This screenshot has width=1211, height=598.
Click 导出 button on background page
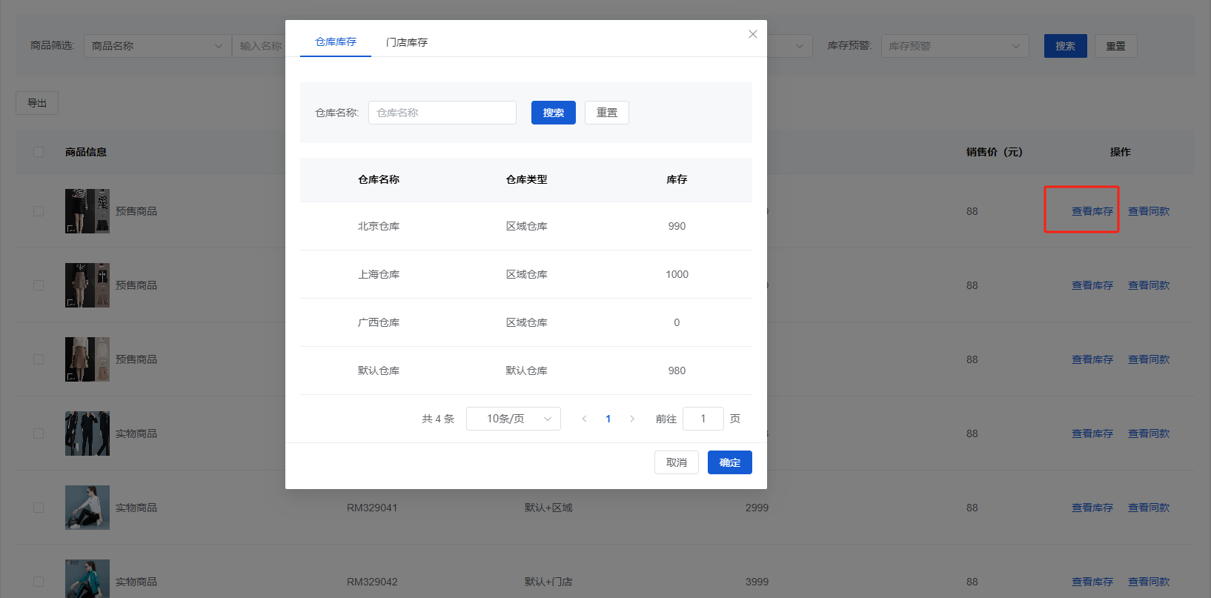tap(37, 103)
